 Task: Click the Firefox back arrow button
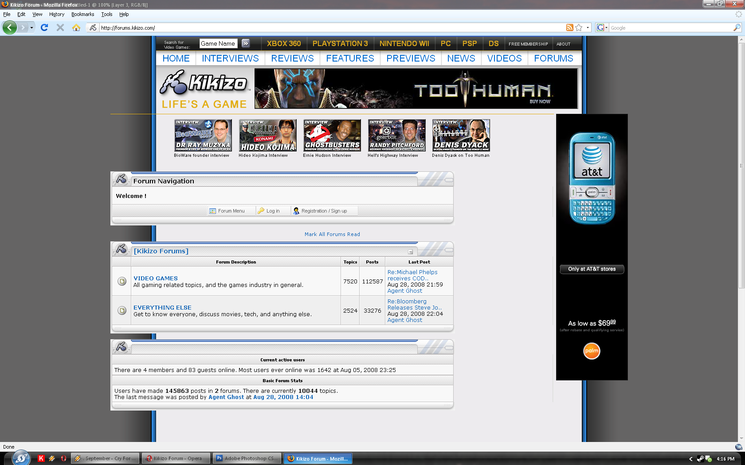coord(10,27)
